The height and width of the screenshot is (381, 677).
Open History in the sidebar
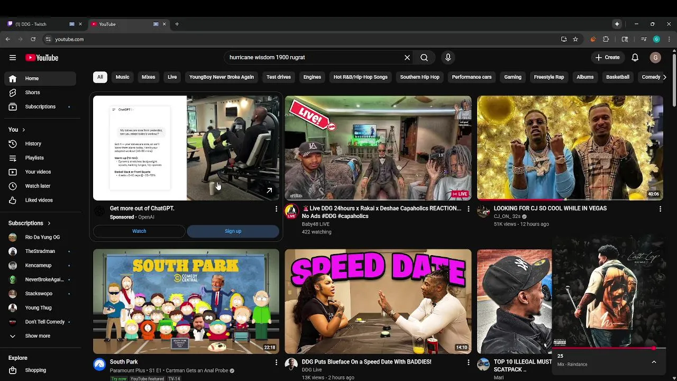(x=40, y=144)
